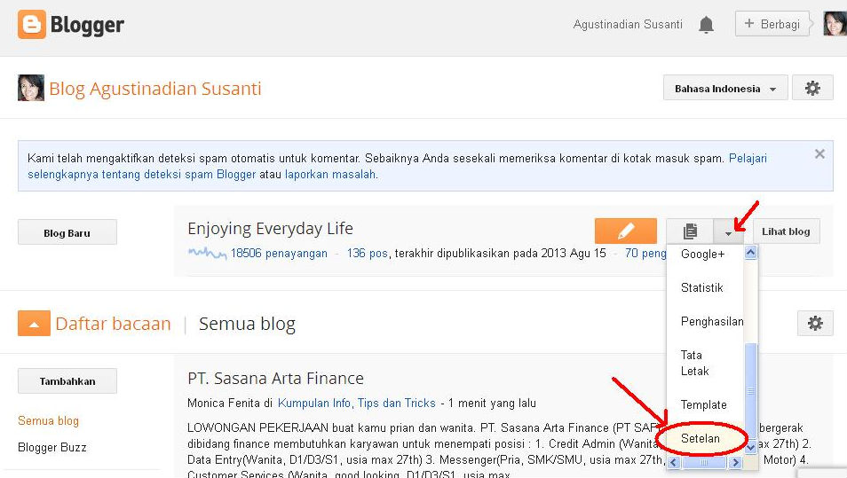Viewport: 847px width, 478px height.
Task: Open 70 comments link
Action: [x=645, y=253]
